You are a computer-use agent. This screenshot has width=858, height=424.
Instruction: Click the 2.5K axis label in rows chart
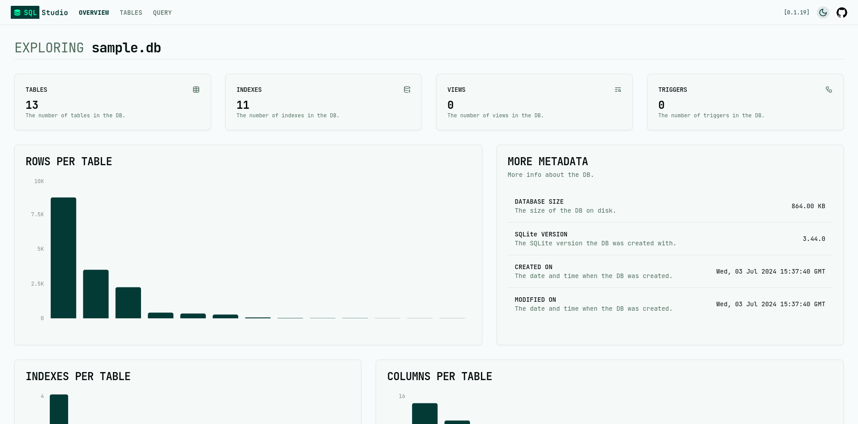38,284
